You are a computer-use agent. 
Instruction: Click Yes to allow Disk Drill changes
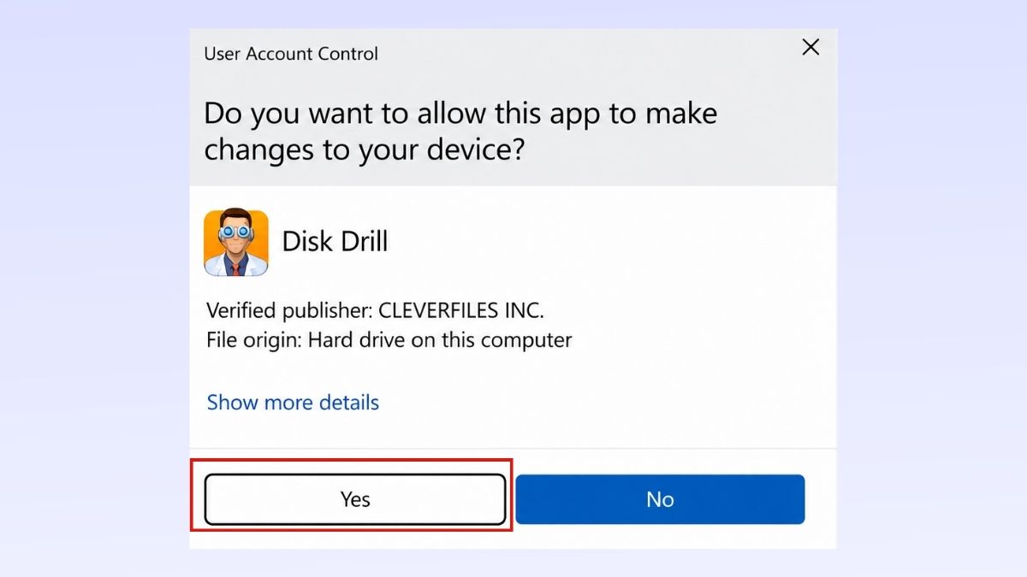pyautogui.click(x=355, y=499)
